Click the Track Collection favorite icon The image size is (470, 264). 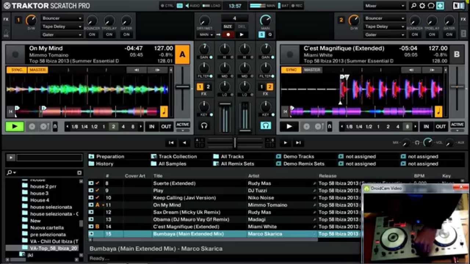(x=154, y=156)
